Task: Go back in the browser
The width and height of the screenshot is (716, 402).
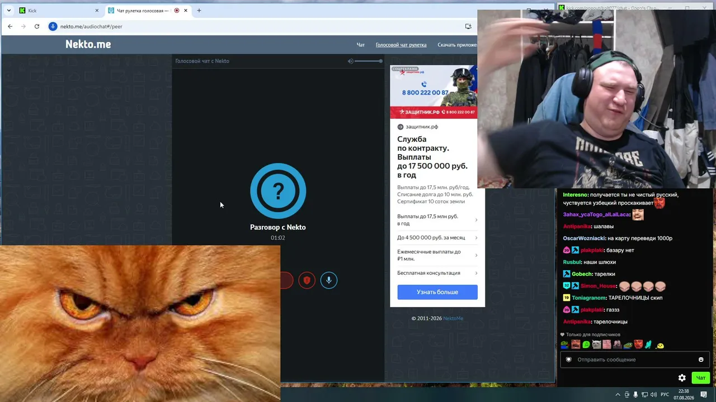Action: tap(10, 26)
